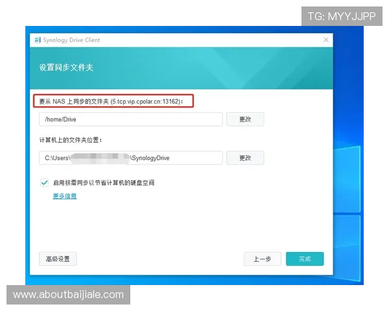Click the local folder path field containing SynologyDrive
389x311 pixels.
click(131, 158)
